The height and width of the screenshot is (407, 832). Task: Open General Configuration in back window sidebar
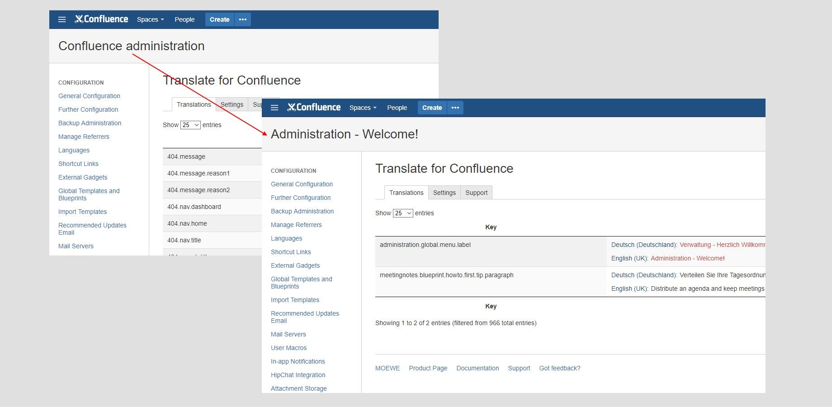pyautogui.click(x=89, y=96)
